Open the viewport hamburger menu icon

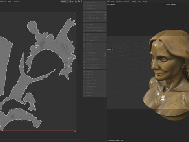[x=109, y=1]
